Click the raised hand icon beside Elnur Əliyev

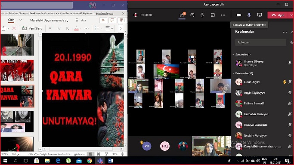tap(285, 82)
